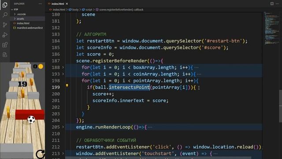Image resolution: width=282 pixels, height=159 pixels.
Task: Collapse the FTP root folder
Action: (12, 10)
